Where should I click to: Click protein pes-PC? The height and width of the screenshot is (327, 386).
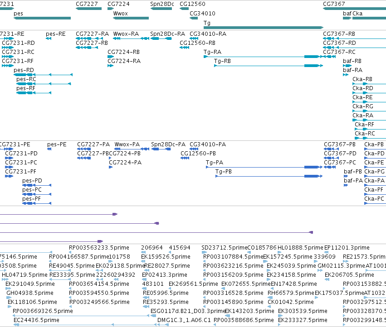point(37,194)
